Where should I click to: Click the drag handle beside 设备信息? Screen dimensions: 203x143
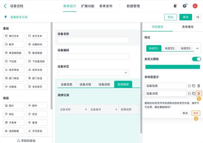(189, 86)
